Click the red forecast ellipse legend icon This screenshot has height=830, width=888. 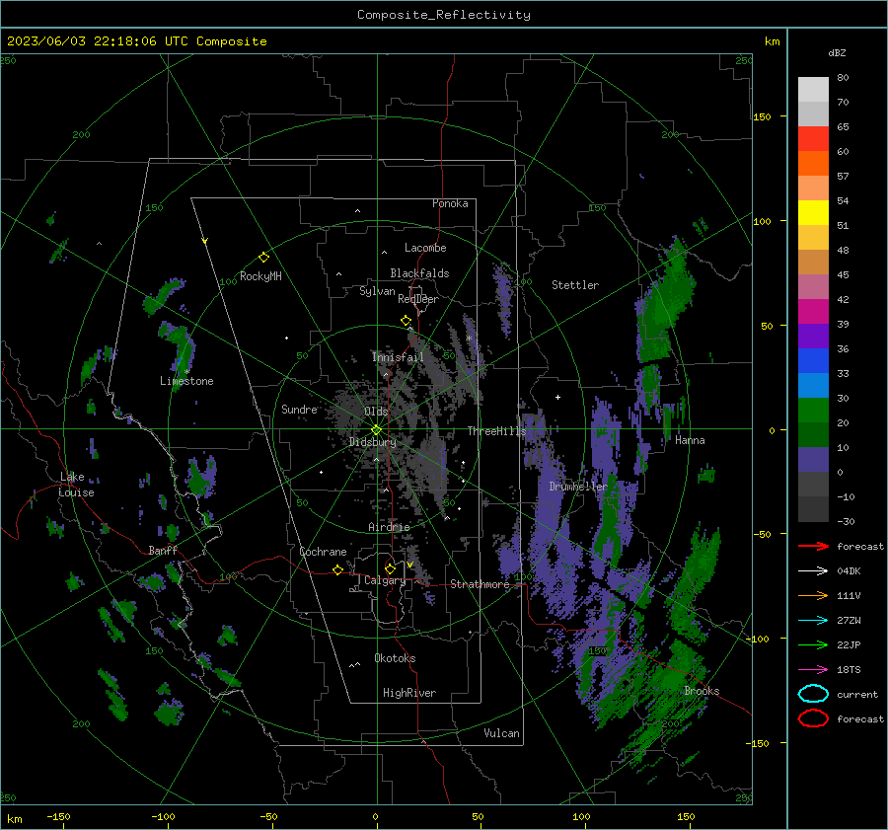click(x=813, y=718)
